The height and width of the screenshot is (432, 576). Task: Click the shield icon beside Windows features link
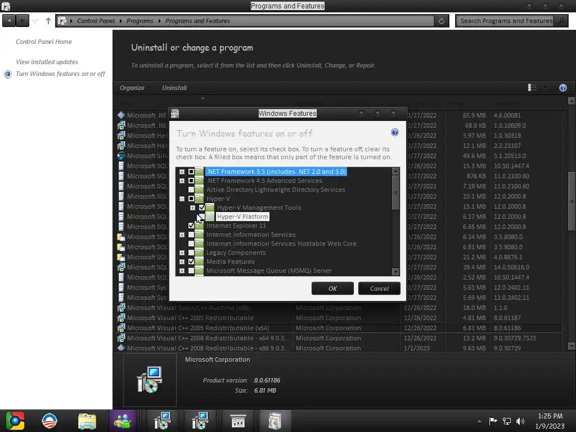[x=8, y=74]
